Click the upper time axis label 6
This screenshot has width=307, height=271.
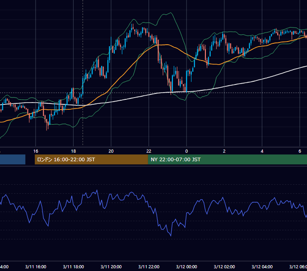point(300,151)
